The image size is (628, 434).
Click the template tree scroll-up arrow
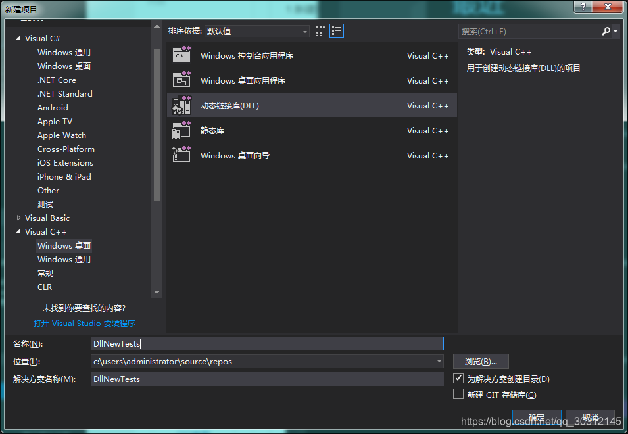[x=157, y=26]
